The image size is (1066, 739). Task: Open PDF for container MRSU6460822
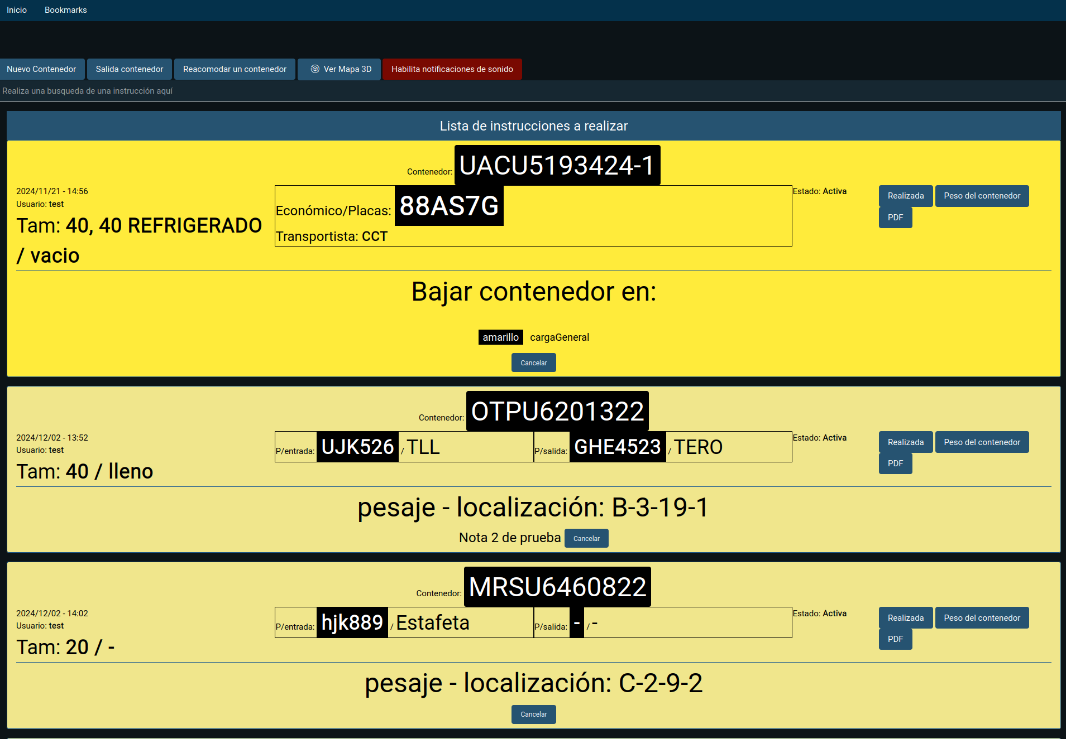[895, 639]
